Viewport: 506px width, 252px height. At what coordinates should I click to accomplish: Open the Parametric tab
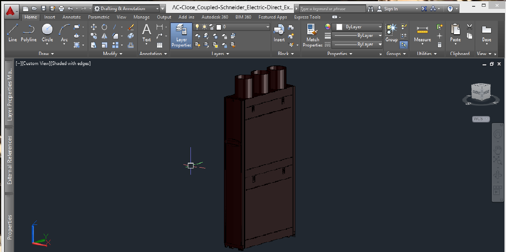pyautogui.click(x=99, y=17)
